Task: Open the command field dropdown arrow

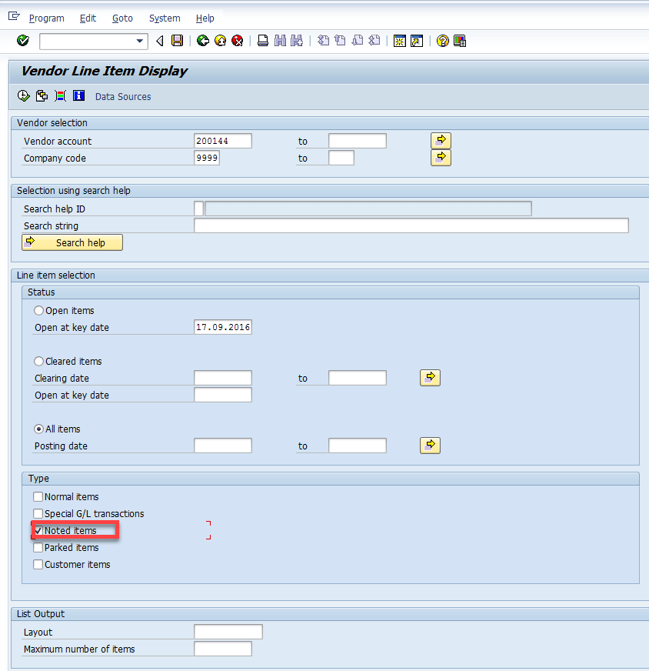Action: (x=140, y=41)
